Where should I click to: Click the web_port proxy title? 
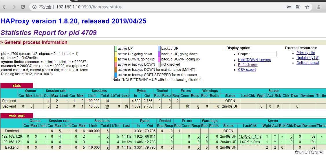(x=17, y=116)
